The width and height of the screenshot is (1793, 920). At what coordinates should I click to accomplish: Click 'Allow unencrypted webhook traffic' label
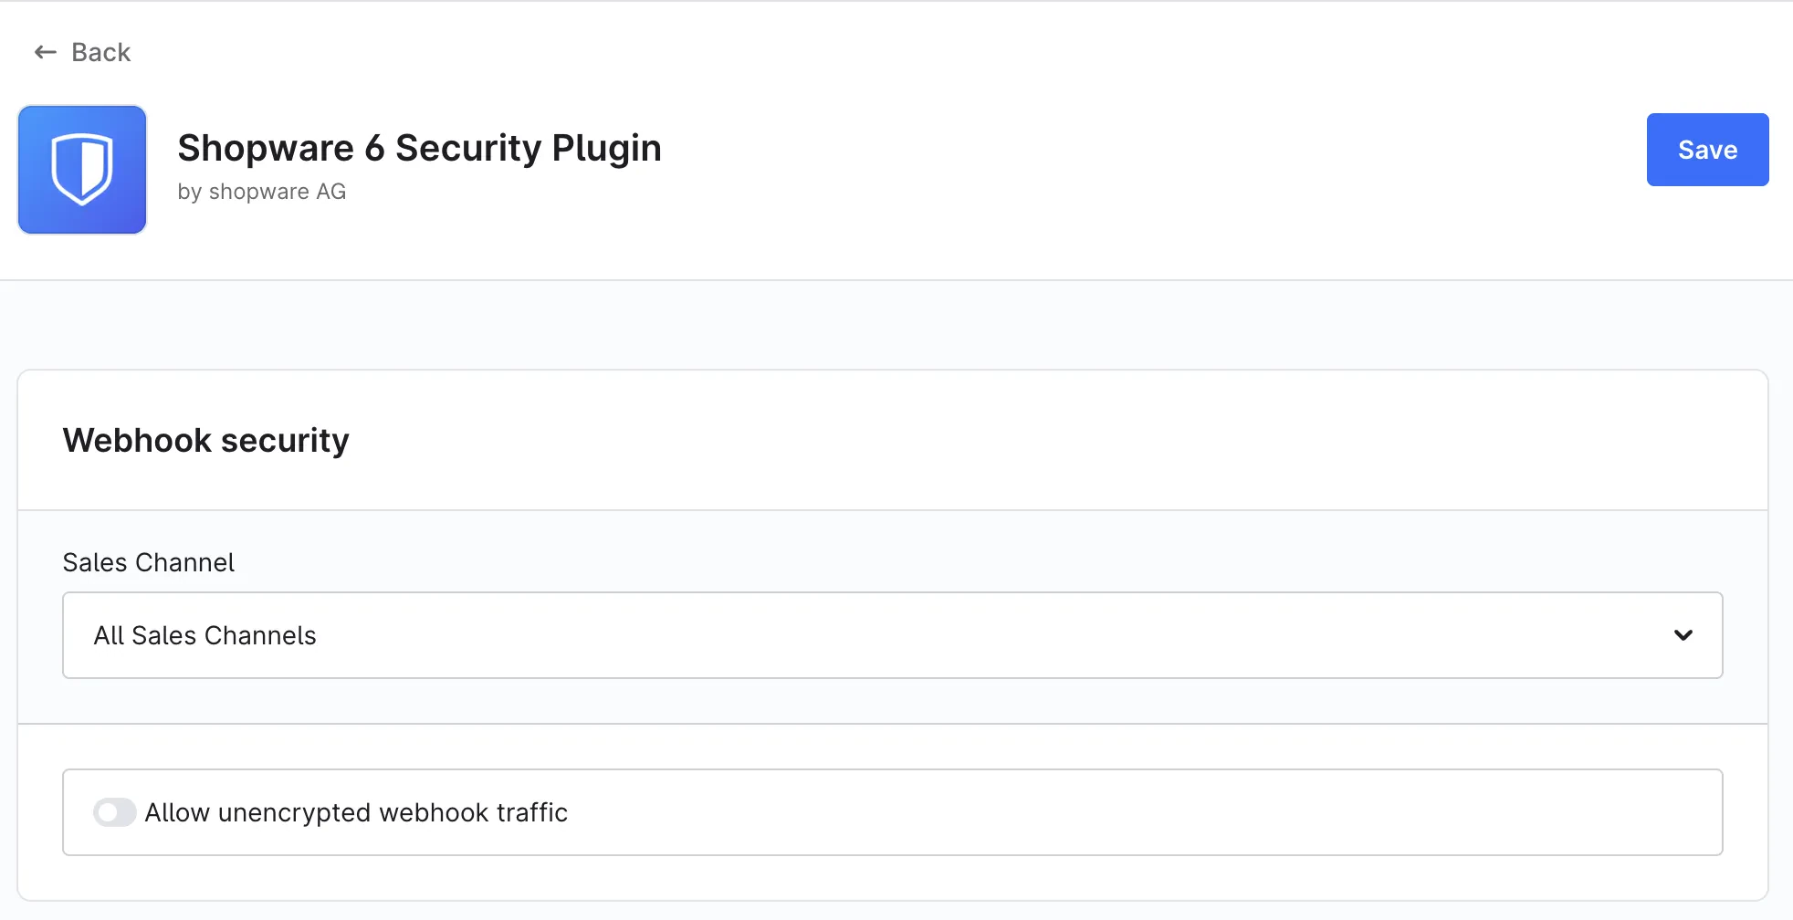point(356,812)
